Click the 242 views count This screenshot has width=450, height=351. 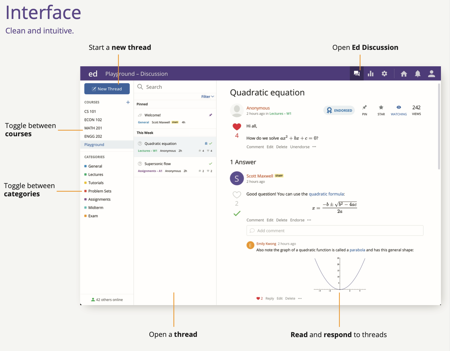[x=416, y=110]
